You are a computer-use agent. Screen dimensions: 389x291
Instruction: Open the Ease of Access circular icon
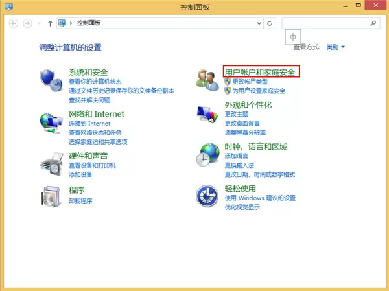pyautogui.click(x=207, y=196)
